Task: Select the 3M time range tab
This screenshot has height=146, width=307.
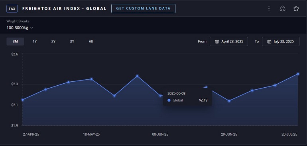Action: click(15, 42)
